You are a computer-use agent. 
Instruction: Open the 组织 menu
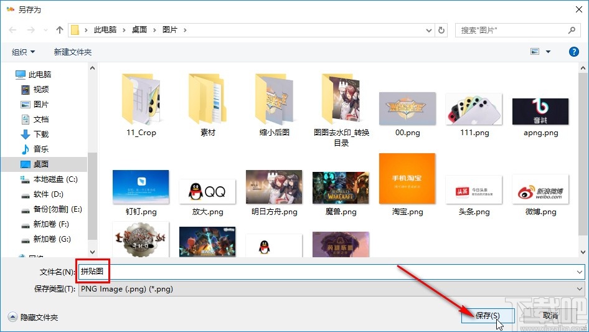23,52
